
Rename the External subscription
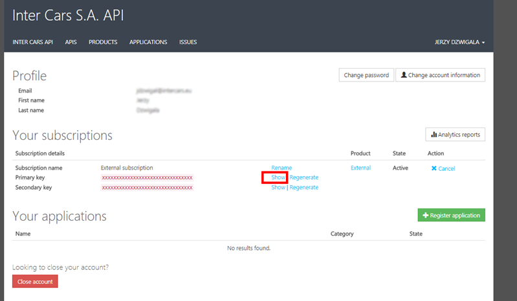click(281, 168)
